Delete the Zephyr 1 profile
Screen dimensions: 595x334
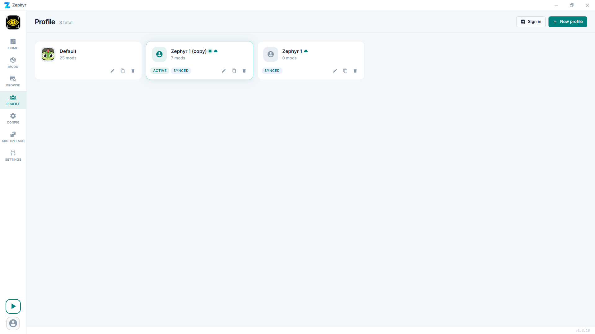click(355, 71)
